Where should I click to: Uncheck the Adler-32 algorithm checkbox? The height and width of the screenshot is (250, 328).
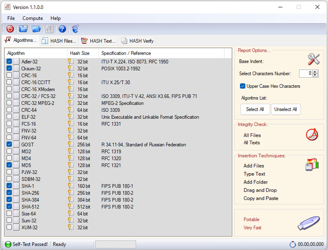pyautogui.click(x=9, y=62)
